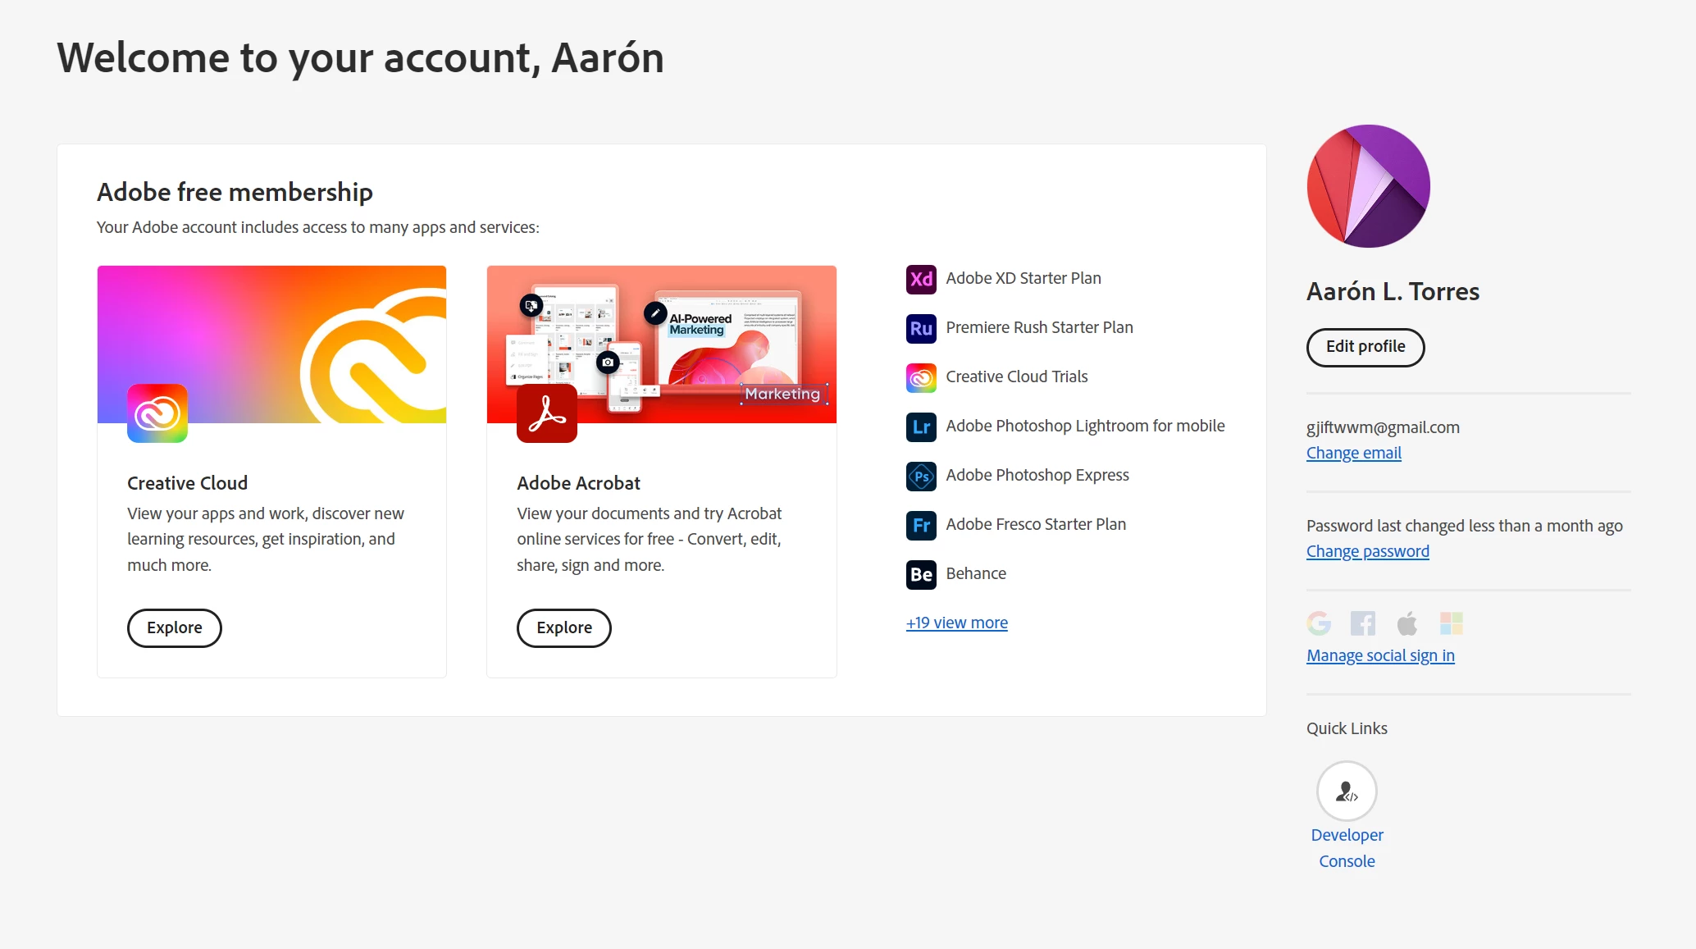The image size is (1696, 949).
Task: Open the Change email link
Action: tap(1353, 453)
